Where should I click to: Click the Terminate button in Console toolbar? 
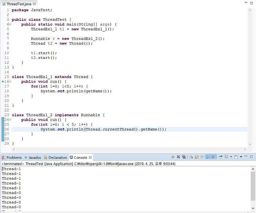pos(173,157)
